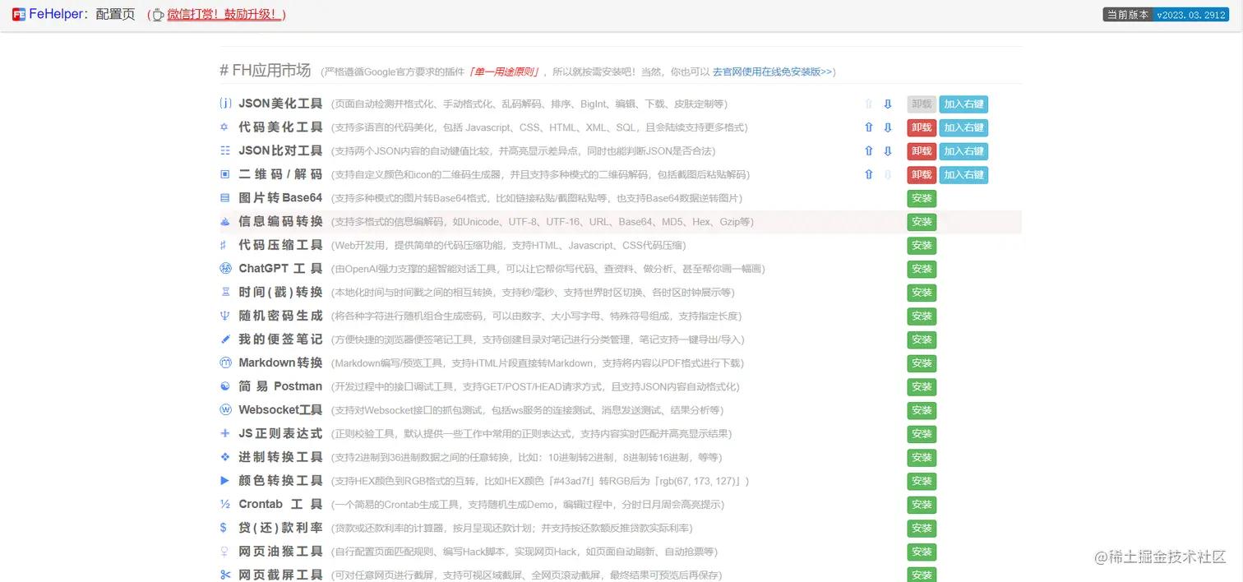The height and width of the screenshot is (582, 1243).
Task: Click the 颜色转换工具 triangle icon
Action: pyautogui.click(x=225, y=481)
